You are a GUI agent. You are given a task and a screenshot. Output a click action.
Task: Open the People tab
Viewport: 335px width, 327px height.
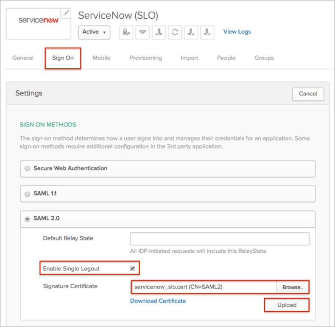[x=226, y=58]
